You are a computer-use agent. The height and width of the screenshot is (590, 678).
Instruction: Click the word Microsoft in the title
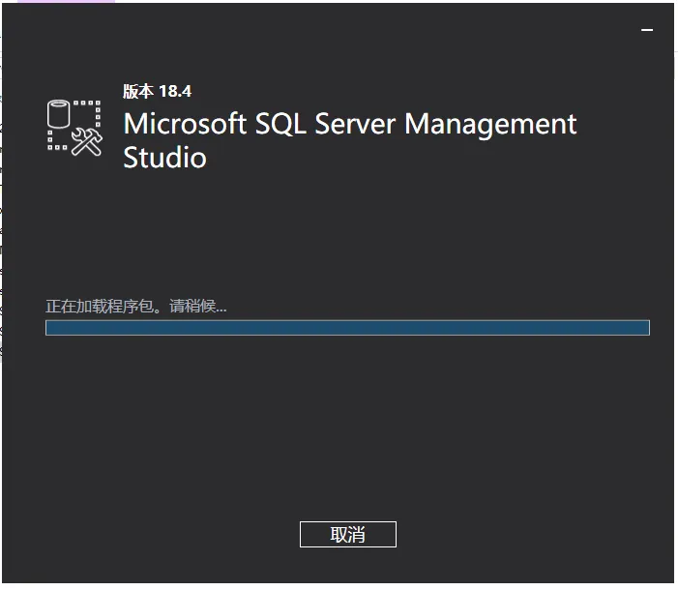pos(185,125)
